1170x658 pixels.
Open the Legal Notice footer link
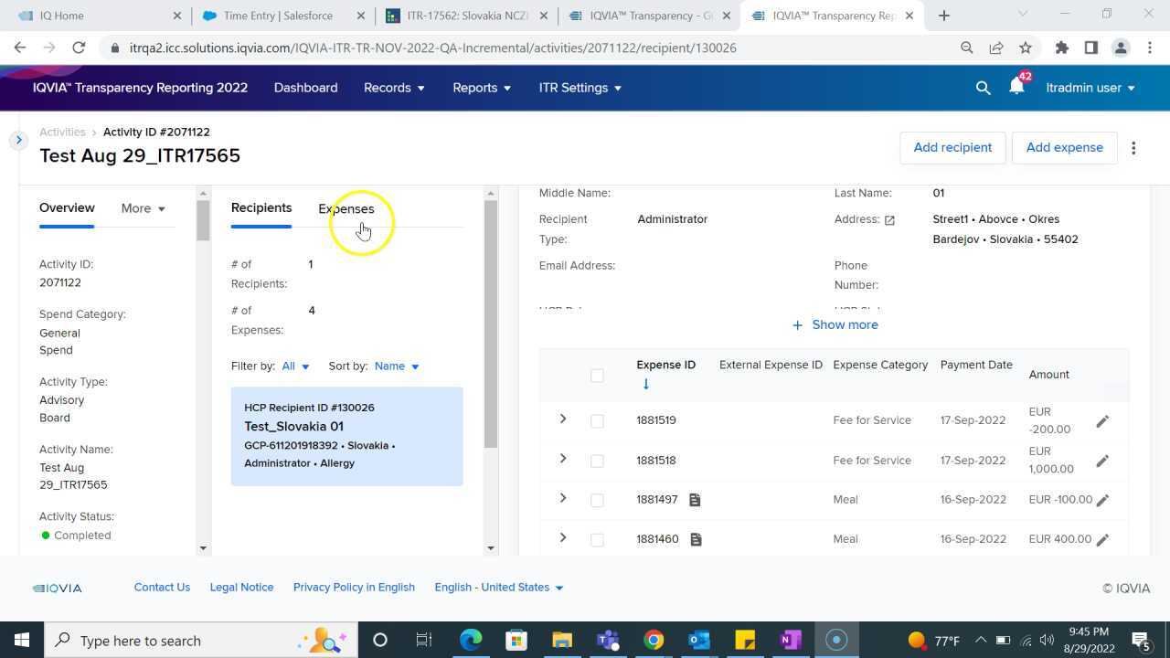(x=241, y=588)
